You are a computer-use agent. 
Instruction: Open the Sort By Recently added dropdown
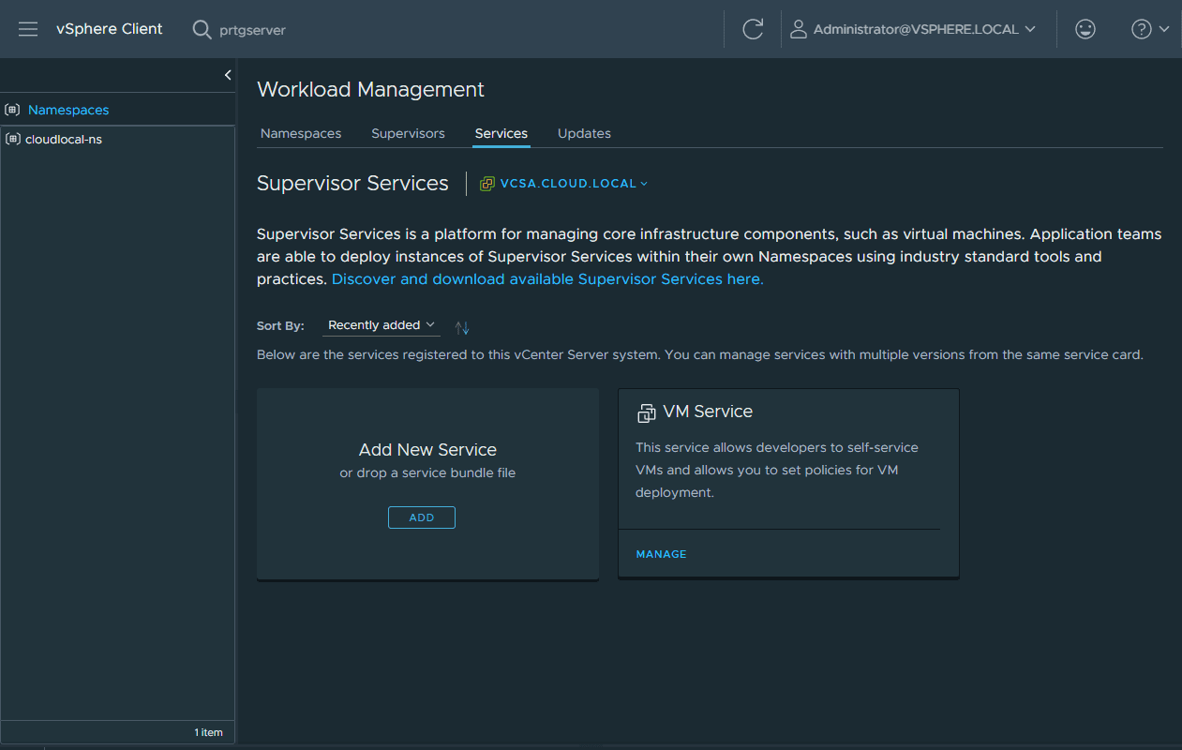point(381,325)
